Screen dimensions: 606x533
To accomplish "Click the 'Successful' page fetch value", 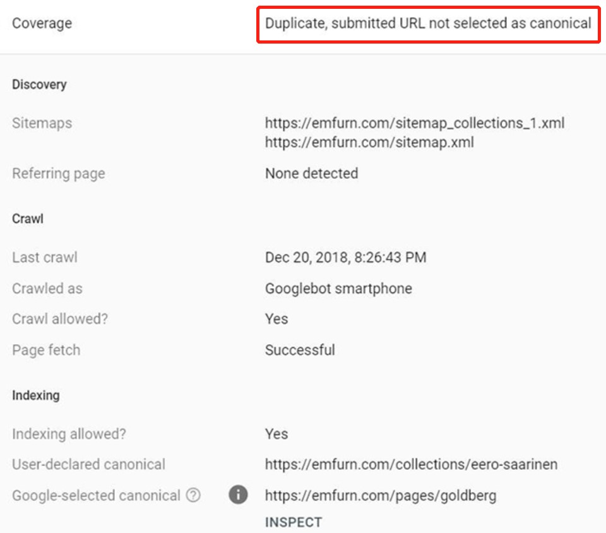I will pyautogui.click(x=300, y=350).
